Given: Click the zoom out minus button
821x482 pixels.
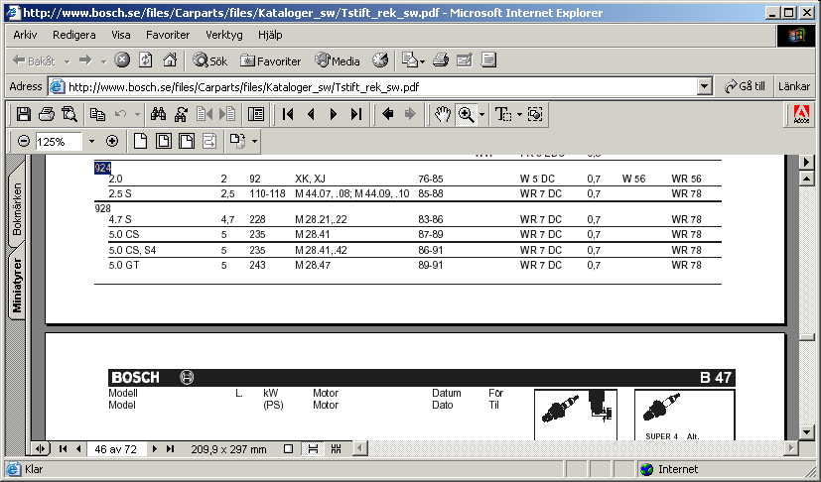Looking at the screenshot, I should pyautogui.click(x=23, y=141).
